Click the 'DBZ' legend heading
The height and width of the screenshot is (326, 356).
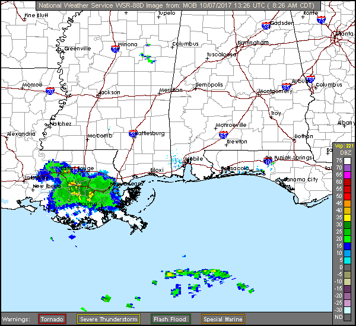click(345, 153)
